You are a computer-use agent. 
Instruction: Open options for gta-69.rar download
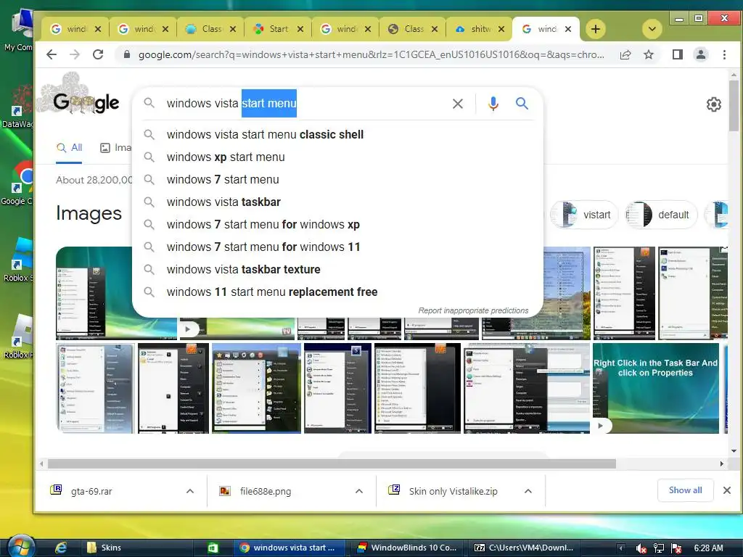190,491
